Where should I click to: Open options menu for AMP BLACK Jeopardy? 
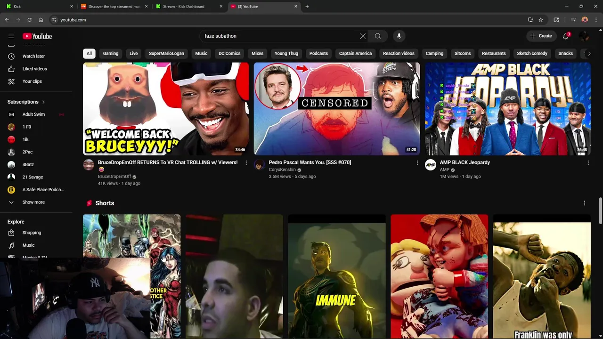click(x=588, y=163)
